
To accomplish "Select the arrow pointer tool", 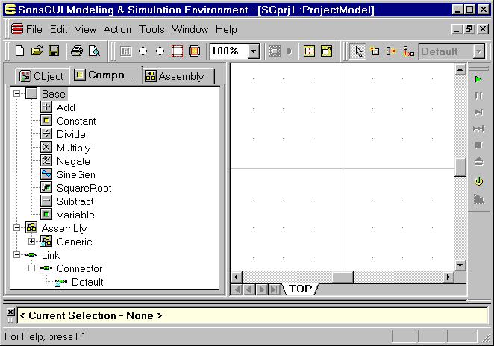I will 359,51.
